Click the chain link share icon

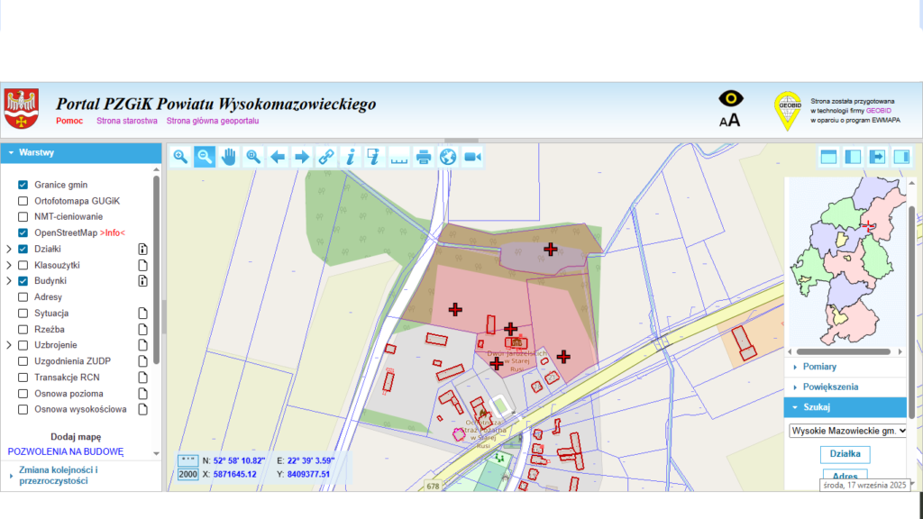point(326,157)
